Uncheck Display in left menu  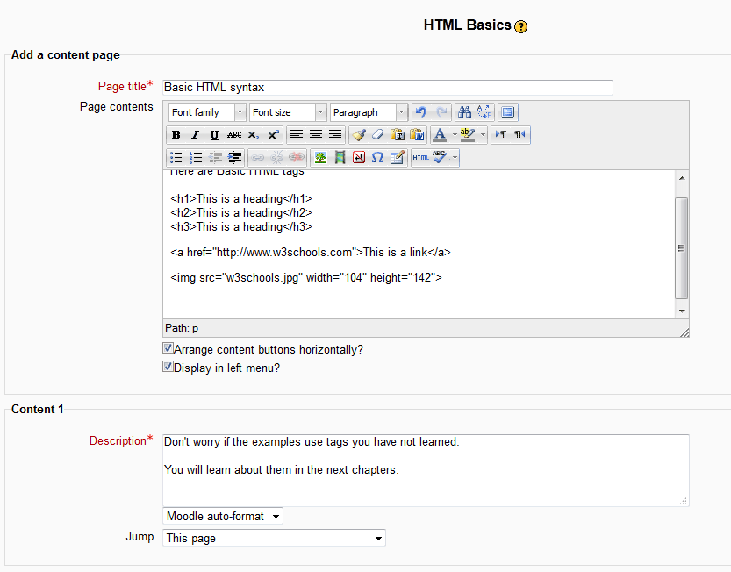(x=168, y=367)
